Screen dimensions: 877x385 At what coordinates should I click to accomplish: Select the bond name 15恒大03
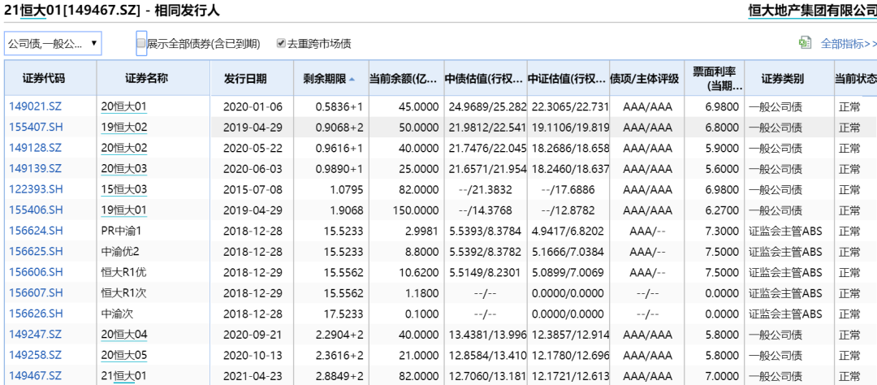[x=124, y=190]
